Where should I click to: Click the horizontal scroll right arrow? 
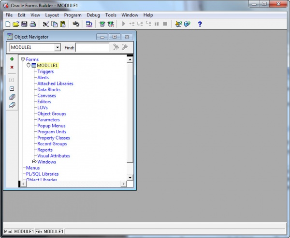[x=124, y=184]
